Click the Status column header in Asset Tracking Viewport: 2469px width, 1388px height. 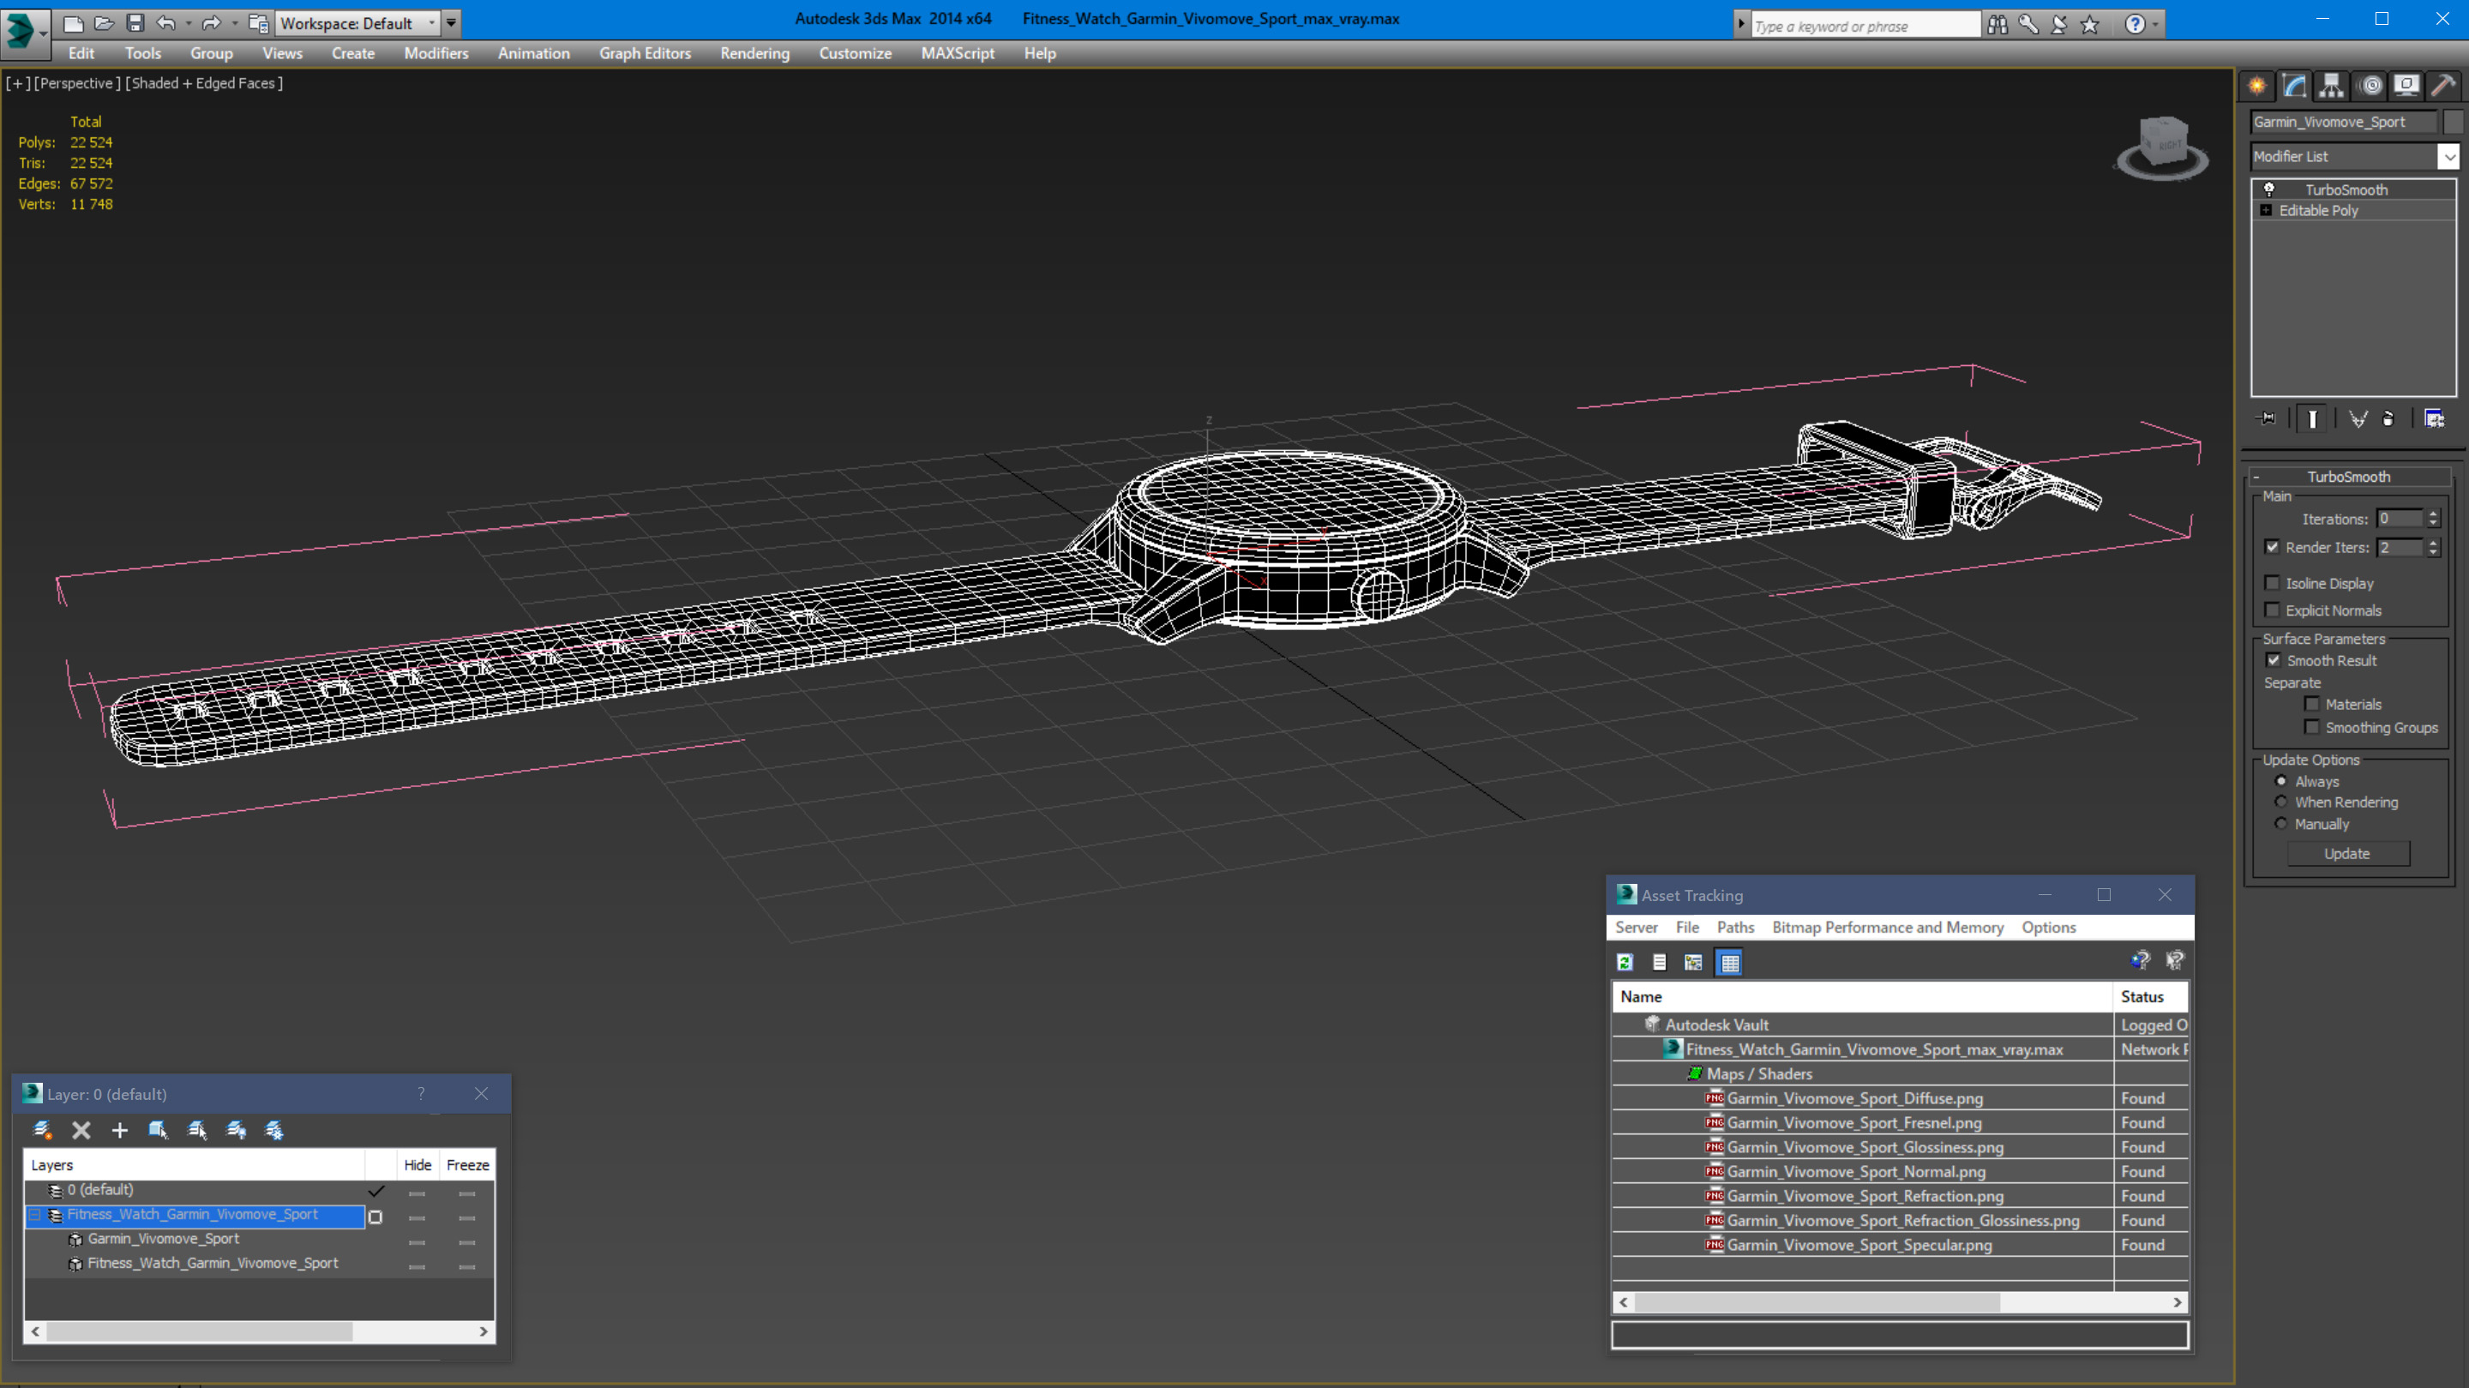[x=2150, y=997]
